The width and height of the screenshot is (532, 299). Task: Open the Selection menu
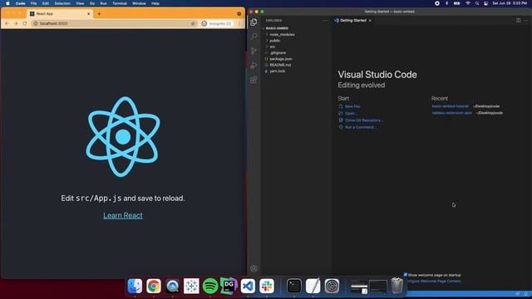62,3
